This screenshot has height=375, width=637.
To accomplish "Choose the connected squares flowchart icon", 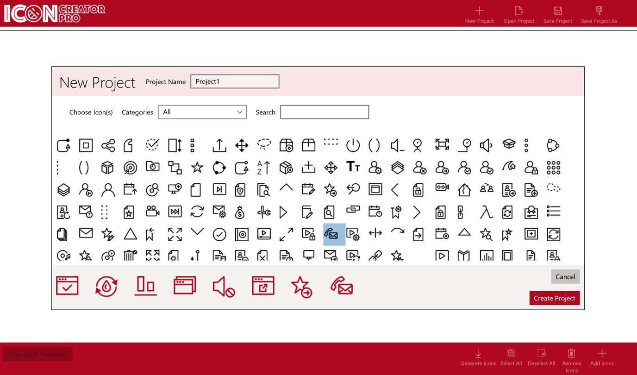I will pos(175,168).
